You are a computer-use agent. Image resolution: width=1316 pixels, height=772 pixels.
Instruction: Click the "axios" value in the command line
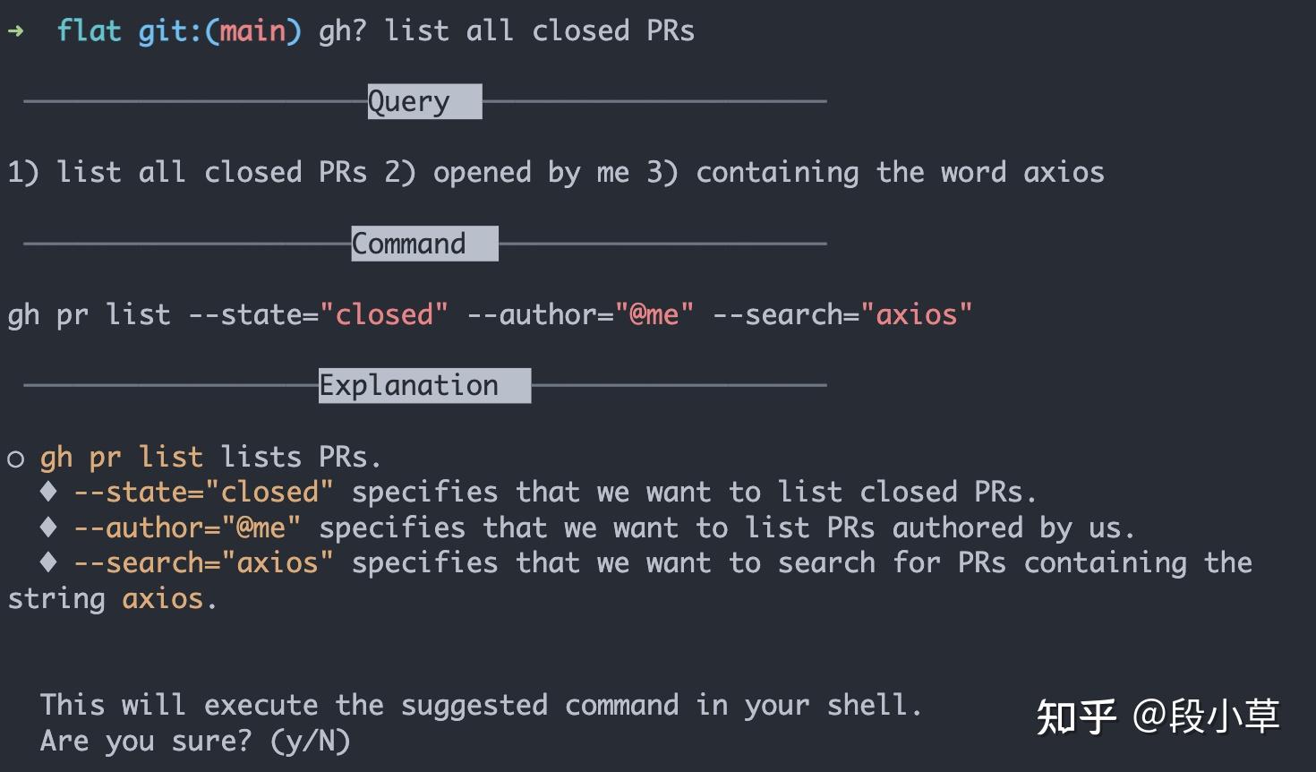pos(916,314)
